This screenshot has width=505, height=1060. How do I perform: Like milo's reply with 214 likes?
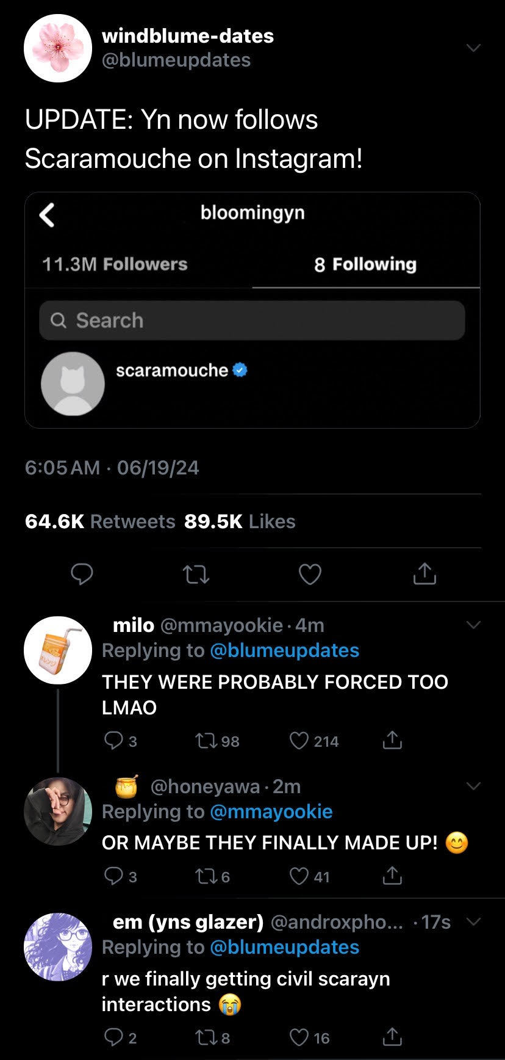point(299,741)
